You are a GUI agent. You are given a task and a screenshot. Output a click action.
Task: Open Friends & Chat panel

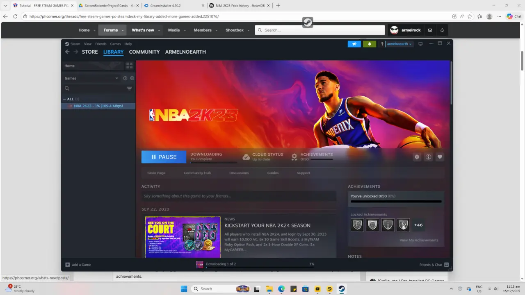point(434,265)
